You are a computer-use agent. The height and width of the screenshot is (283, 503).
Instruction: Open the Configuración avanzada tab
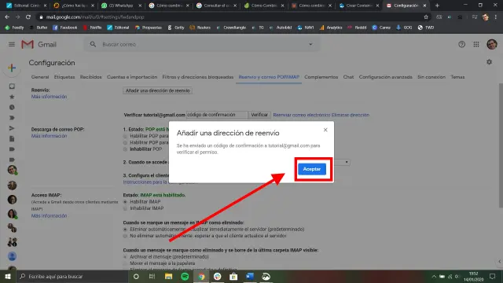click(x=386, y=77)
